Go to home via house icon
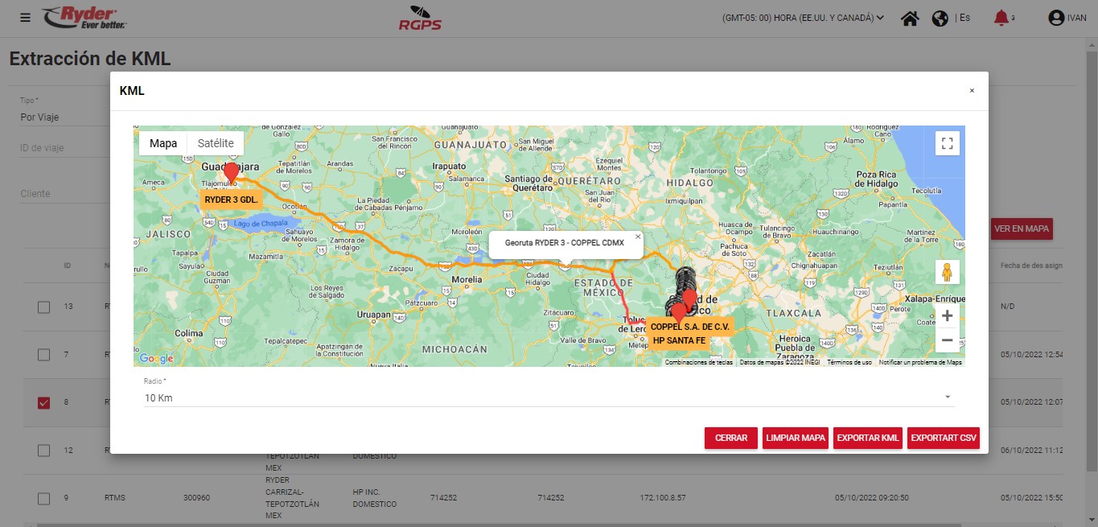The image size is (1098, 527). [910, 18]
